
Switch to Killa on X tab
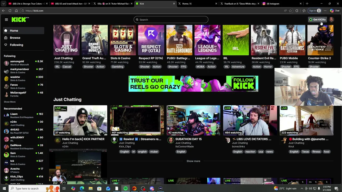point(112,4)
